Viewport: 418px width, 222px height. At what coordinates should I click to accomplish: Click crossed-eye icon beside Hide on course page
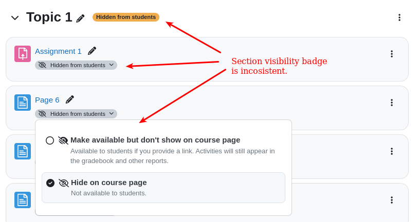coord(63,183)
